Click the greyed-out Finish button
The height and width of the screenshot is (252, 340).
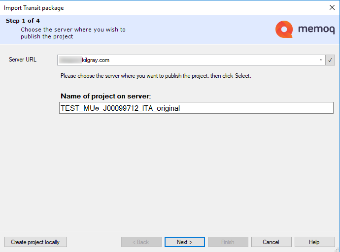(228, 242)
